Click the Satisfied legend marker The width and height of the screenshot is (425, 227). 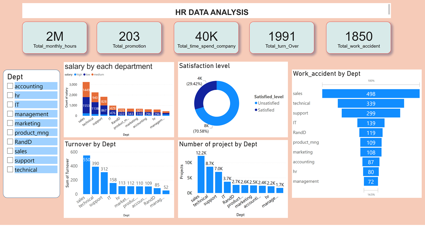(256, 110)
